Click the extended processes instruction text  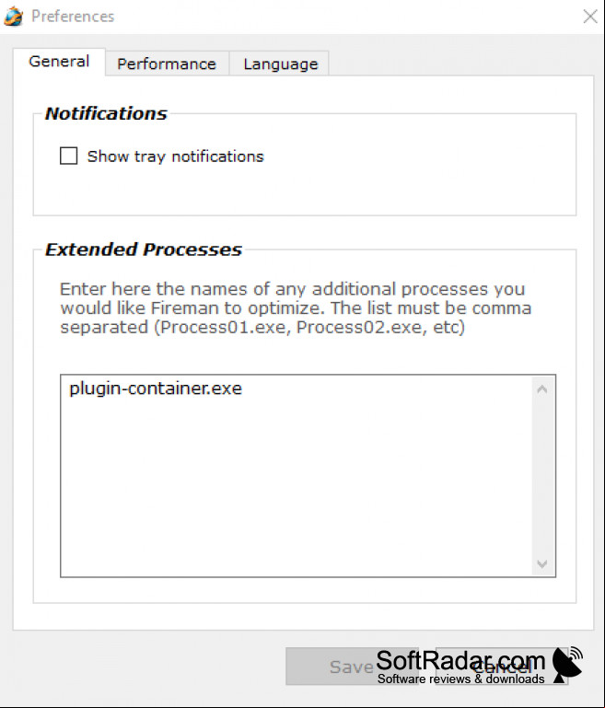pos(296,308)
